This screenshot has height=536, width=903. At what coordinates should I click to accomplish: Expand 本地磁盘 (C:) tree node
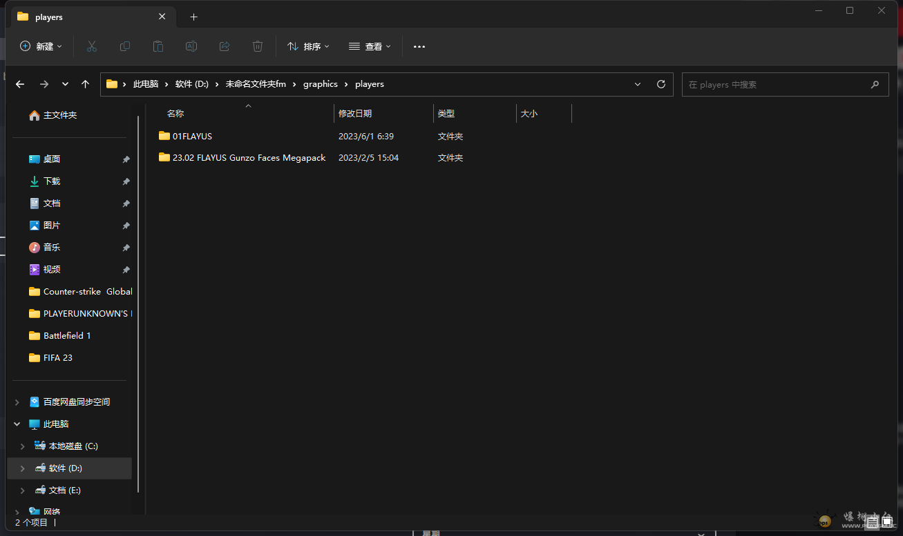pyautogui.click(x=23, y=446)
